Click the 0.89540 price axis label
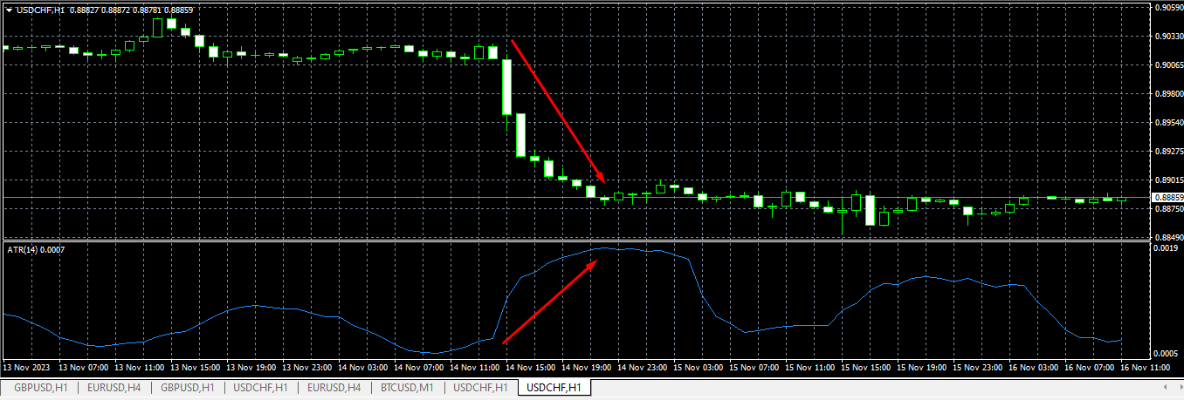The height and width of the screenshot is (400, 1184). point(1167,123)
